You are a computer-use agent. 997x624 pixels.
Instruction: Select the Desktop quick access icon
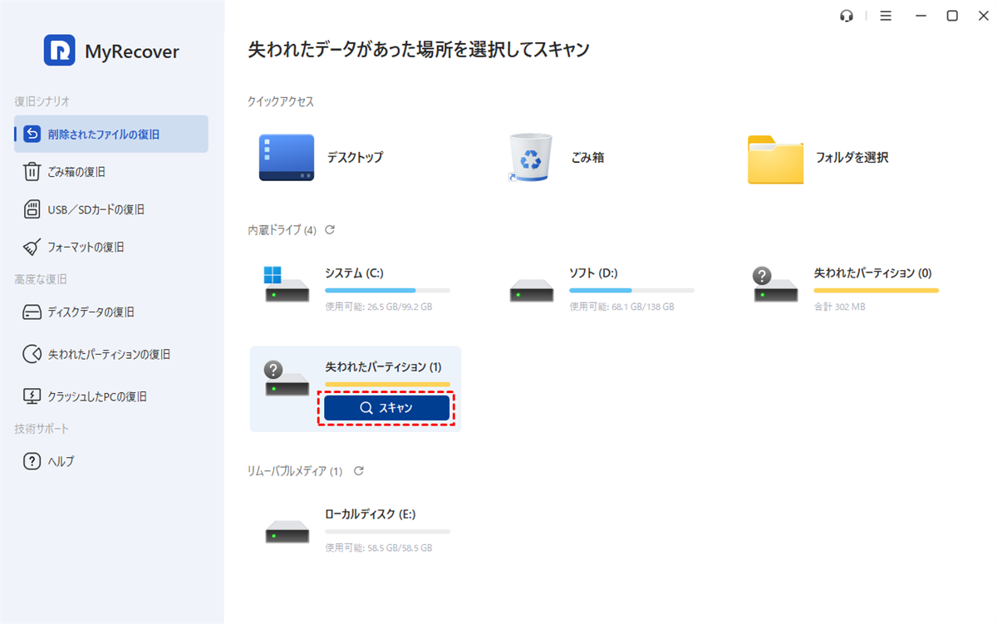point(286,158)
